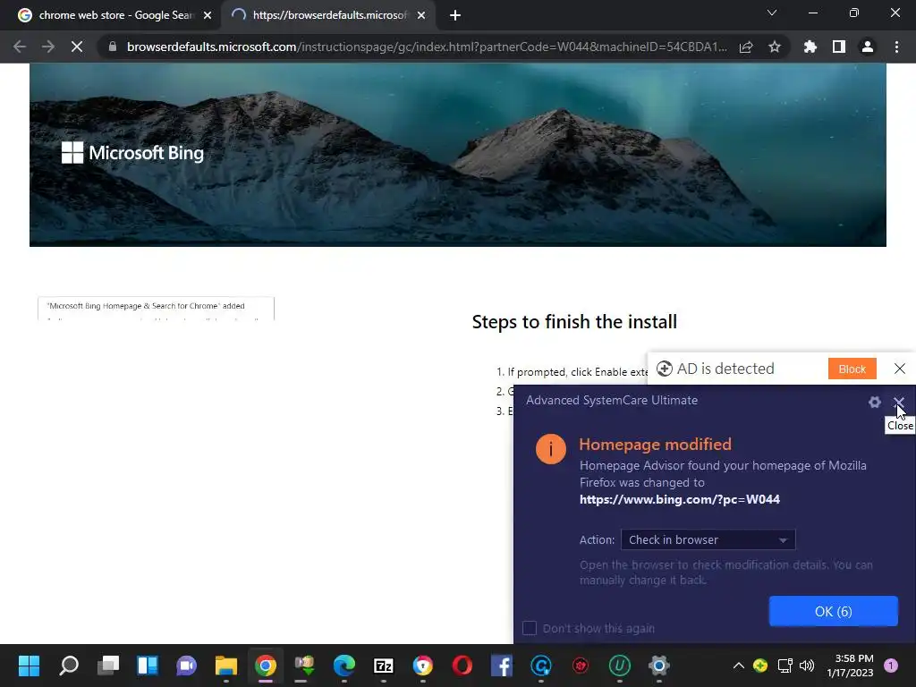Open the notification center badge
The height and width of the screenshot is (687, 916).
pyautogui.click(x=891, y=666)
